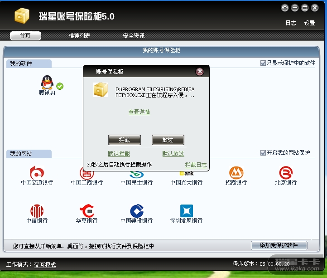The image size is (327, 278).
Task: Open the 设置 menu
Action: [x=309, y=23]
